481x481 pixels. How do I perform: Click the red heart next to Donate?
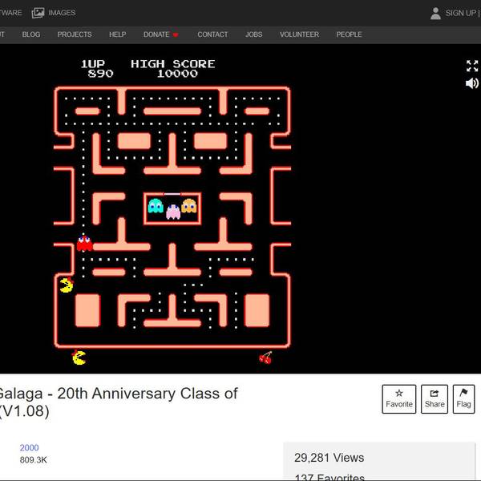pyautogui.click(x=176, y=34)
